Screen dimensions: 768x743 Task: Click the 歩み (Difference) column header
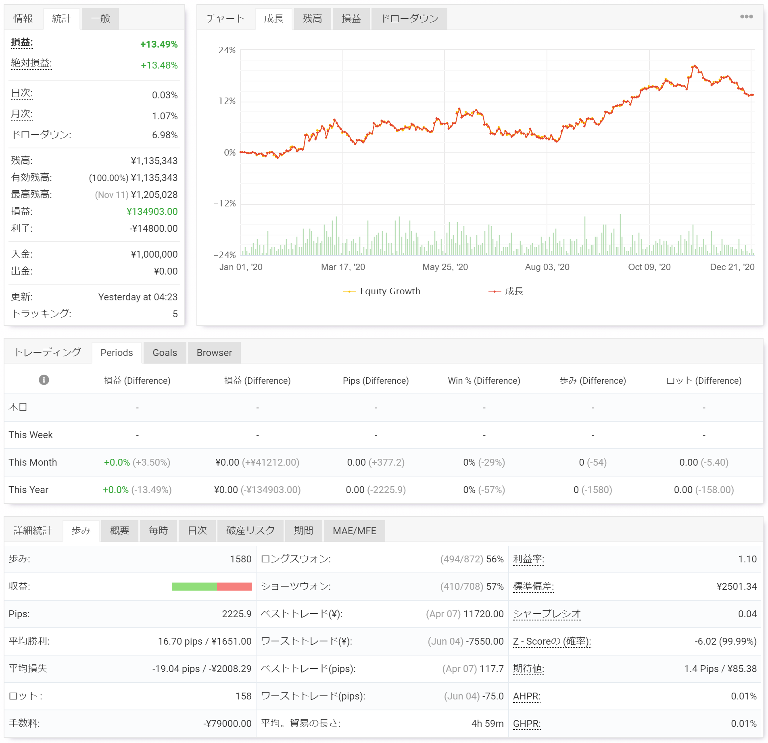(x=593, y=381)
